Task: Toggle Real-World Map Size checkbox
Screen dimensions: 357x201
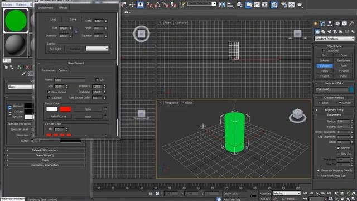Action: click(319, 176)
